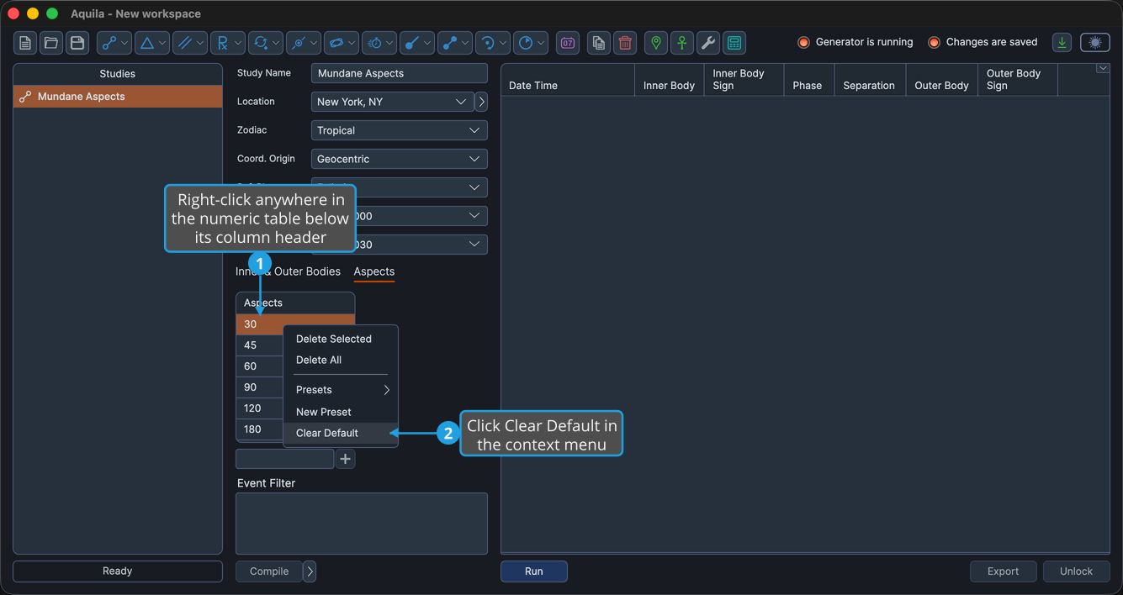
Task: Open the Coord. Origin dropdown showing Geocentric
Action: pyautogui.click(x=400, y=159)
